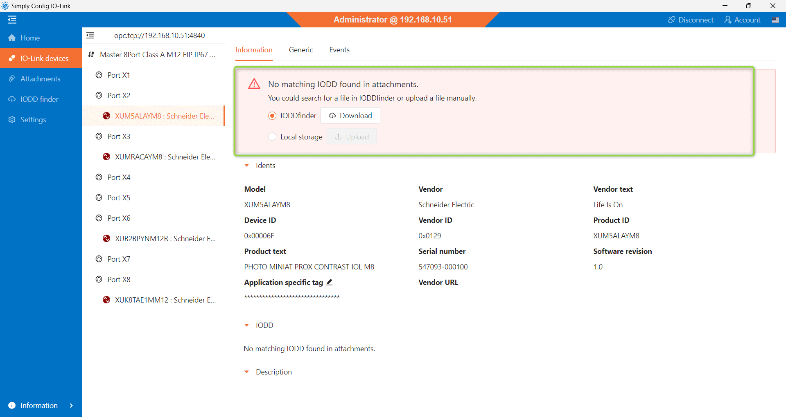Collapse the IODD section
Viewport: 786px width, 417px height.
pos(247,325)
